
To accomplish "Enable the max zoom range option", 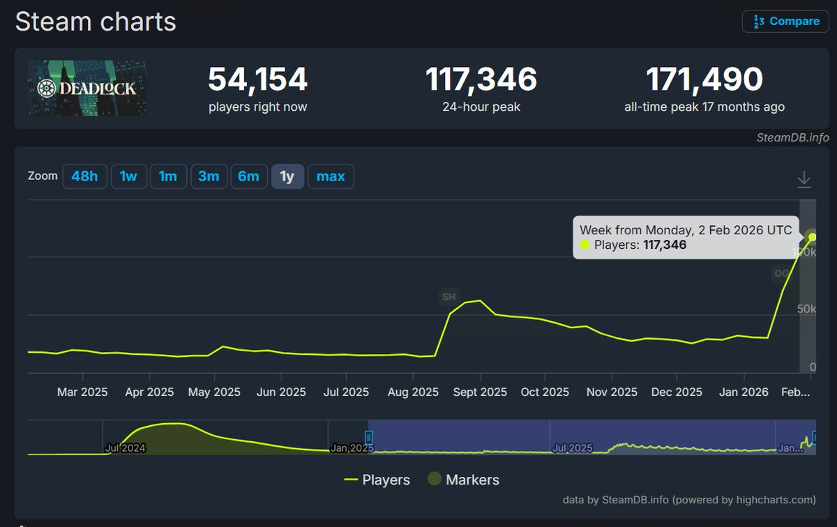I will point(331,176).
